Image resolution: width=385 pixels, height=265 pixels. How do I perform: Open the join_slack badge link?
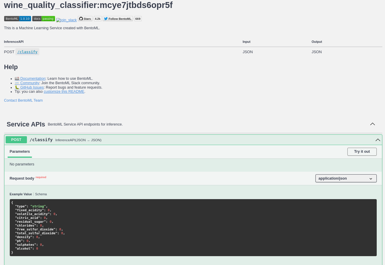66,20
